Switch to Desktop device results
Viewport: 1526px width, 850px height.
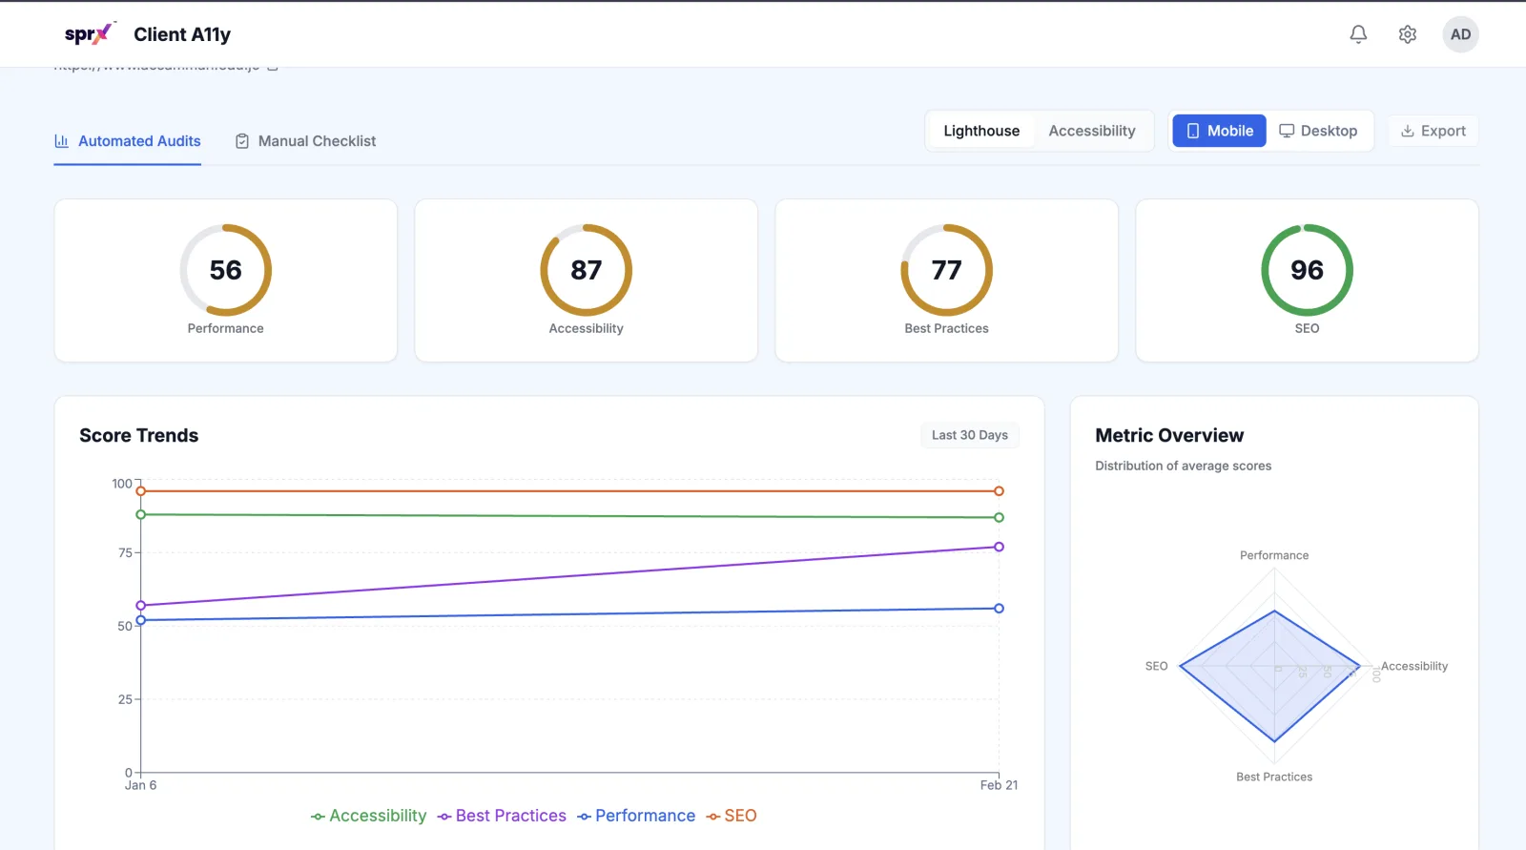(1318, 131)
